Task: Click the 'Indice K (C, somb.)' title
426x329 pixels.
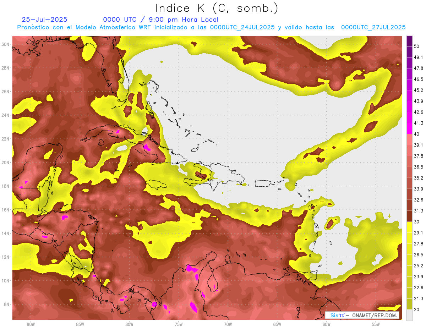Action: tap(217, 8)
